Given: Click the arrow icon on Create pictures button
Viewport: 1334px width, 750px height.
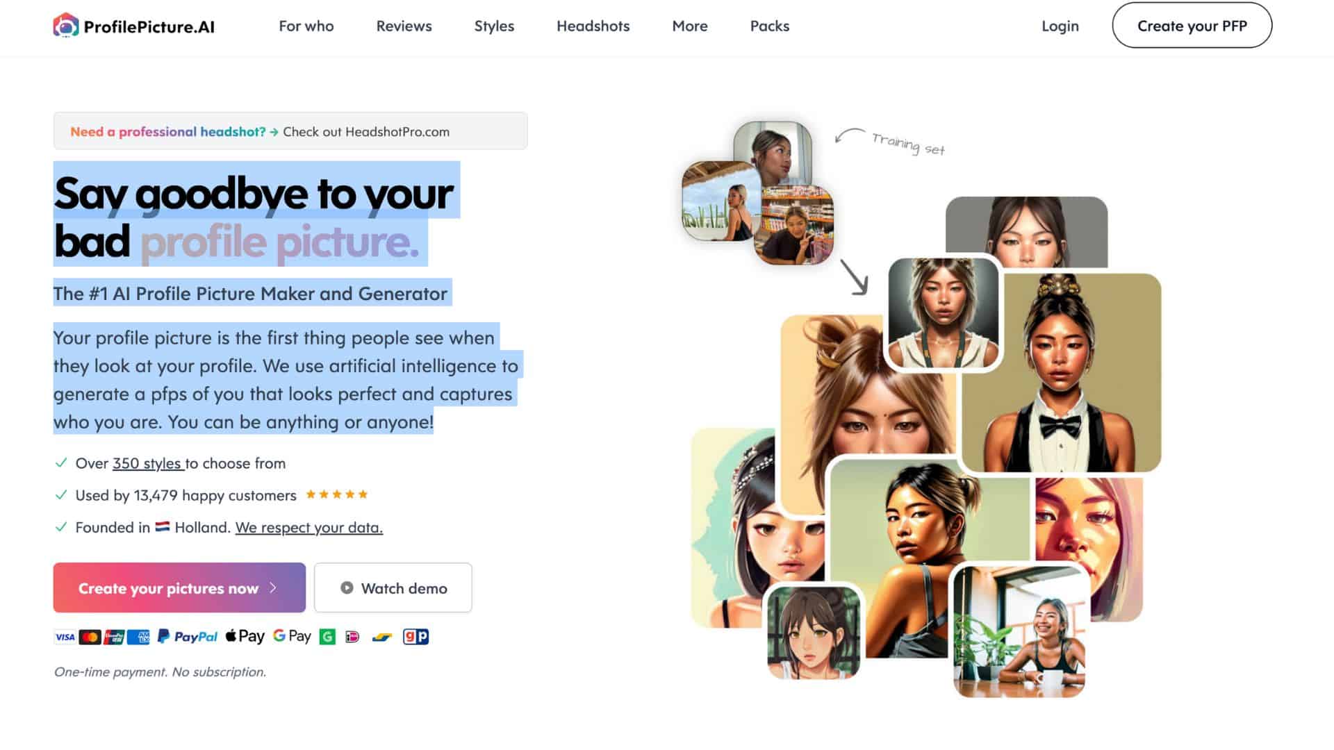Looking at the screenshot, I should tap(275, 587).
